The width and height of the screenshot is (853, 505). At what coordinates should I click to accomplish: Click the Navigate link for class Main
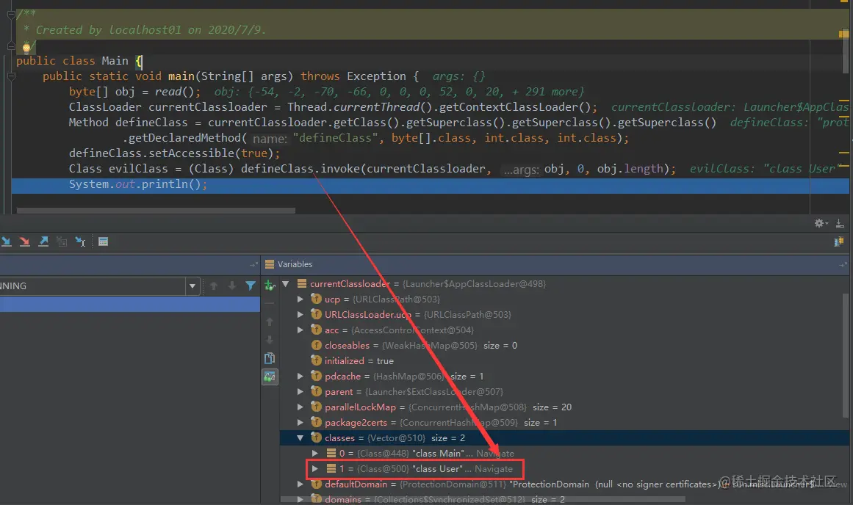[495, 454]
